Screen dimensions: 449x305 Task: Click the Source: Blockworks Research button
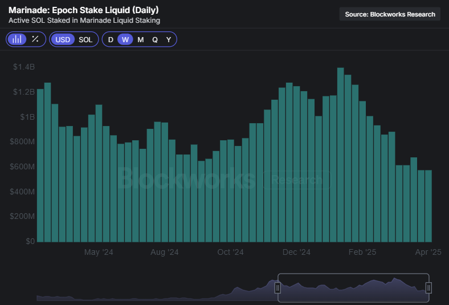pyautogui.click(x=390, y=14)
